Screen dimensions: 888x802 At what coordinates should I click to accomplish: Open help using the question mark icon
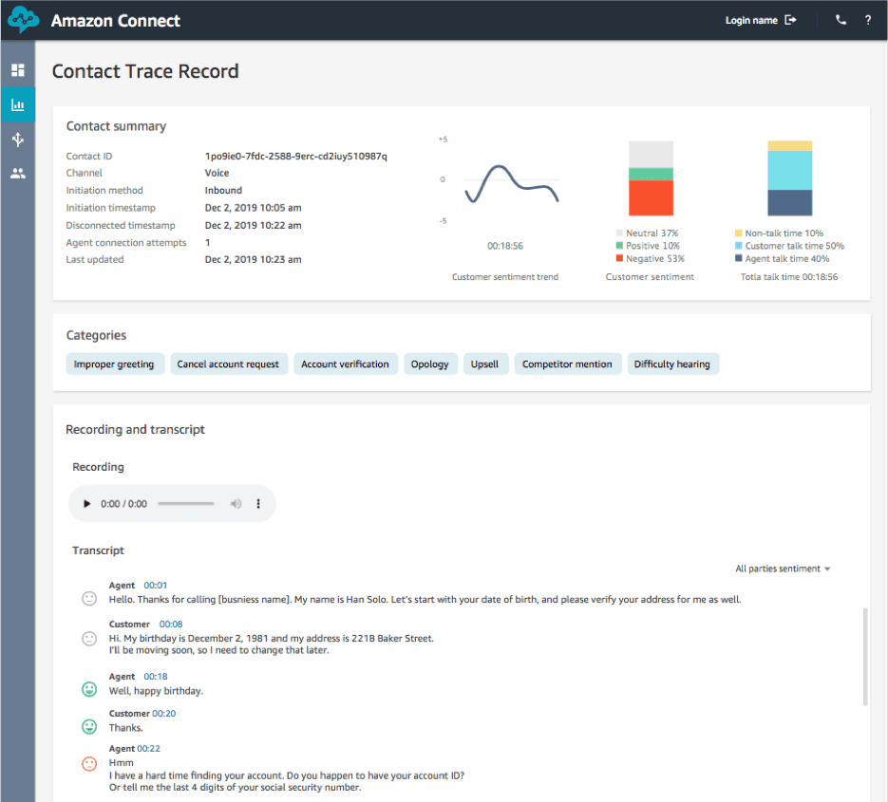coord(867,19)
